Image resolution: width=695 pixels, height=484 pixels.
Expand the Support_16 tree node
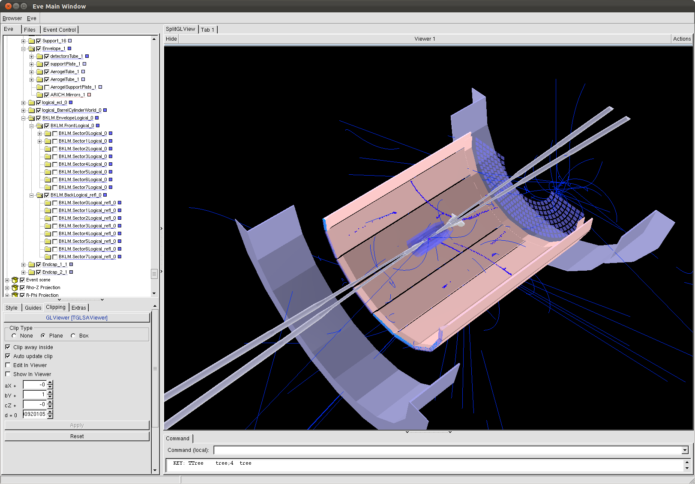23,41
